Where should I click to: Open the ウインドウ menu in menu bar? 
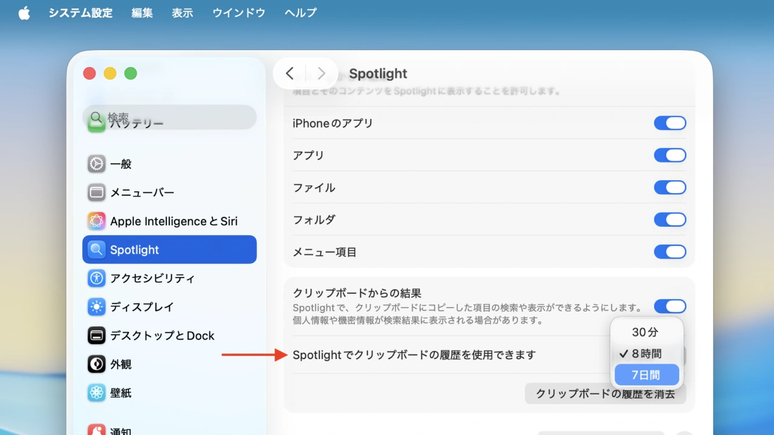238,13
